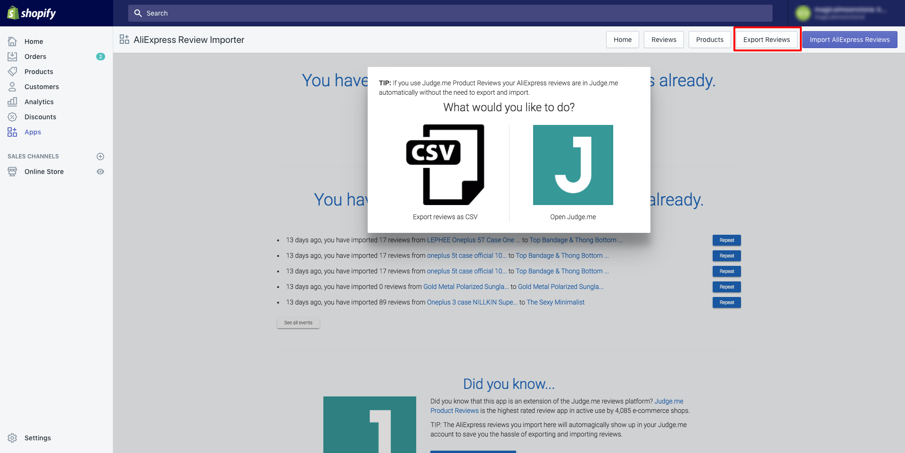905x453 pixels.
Task: Click the Export Reviews button
Action: click(766, 40)
